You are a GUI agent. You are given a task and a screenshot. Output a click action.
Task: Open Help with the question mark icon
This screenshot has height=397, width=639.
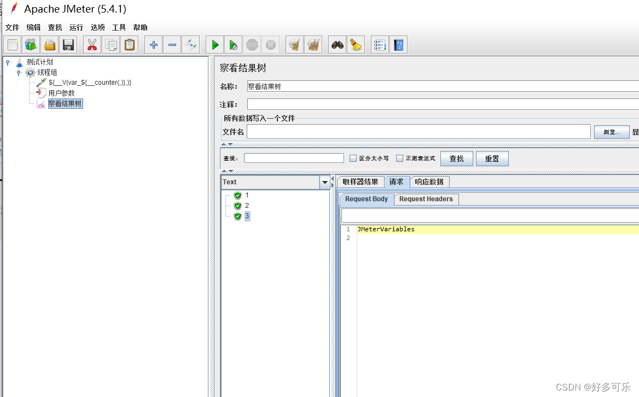click(x=399, y=45)
